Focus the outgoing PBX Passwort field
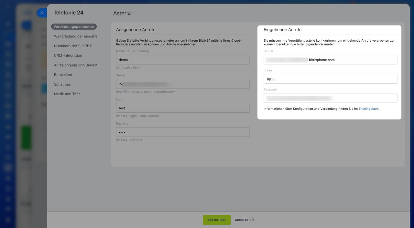 [183, 132]
